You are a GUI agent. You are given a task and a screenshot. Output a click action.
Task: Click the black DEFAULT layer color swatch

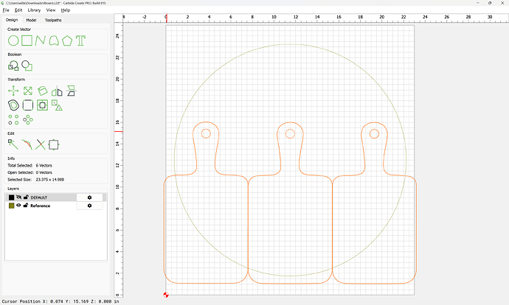(x=11, y=197)
